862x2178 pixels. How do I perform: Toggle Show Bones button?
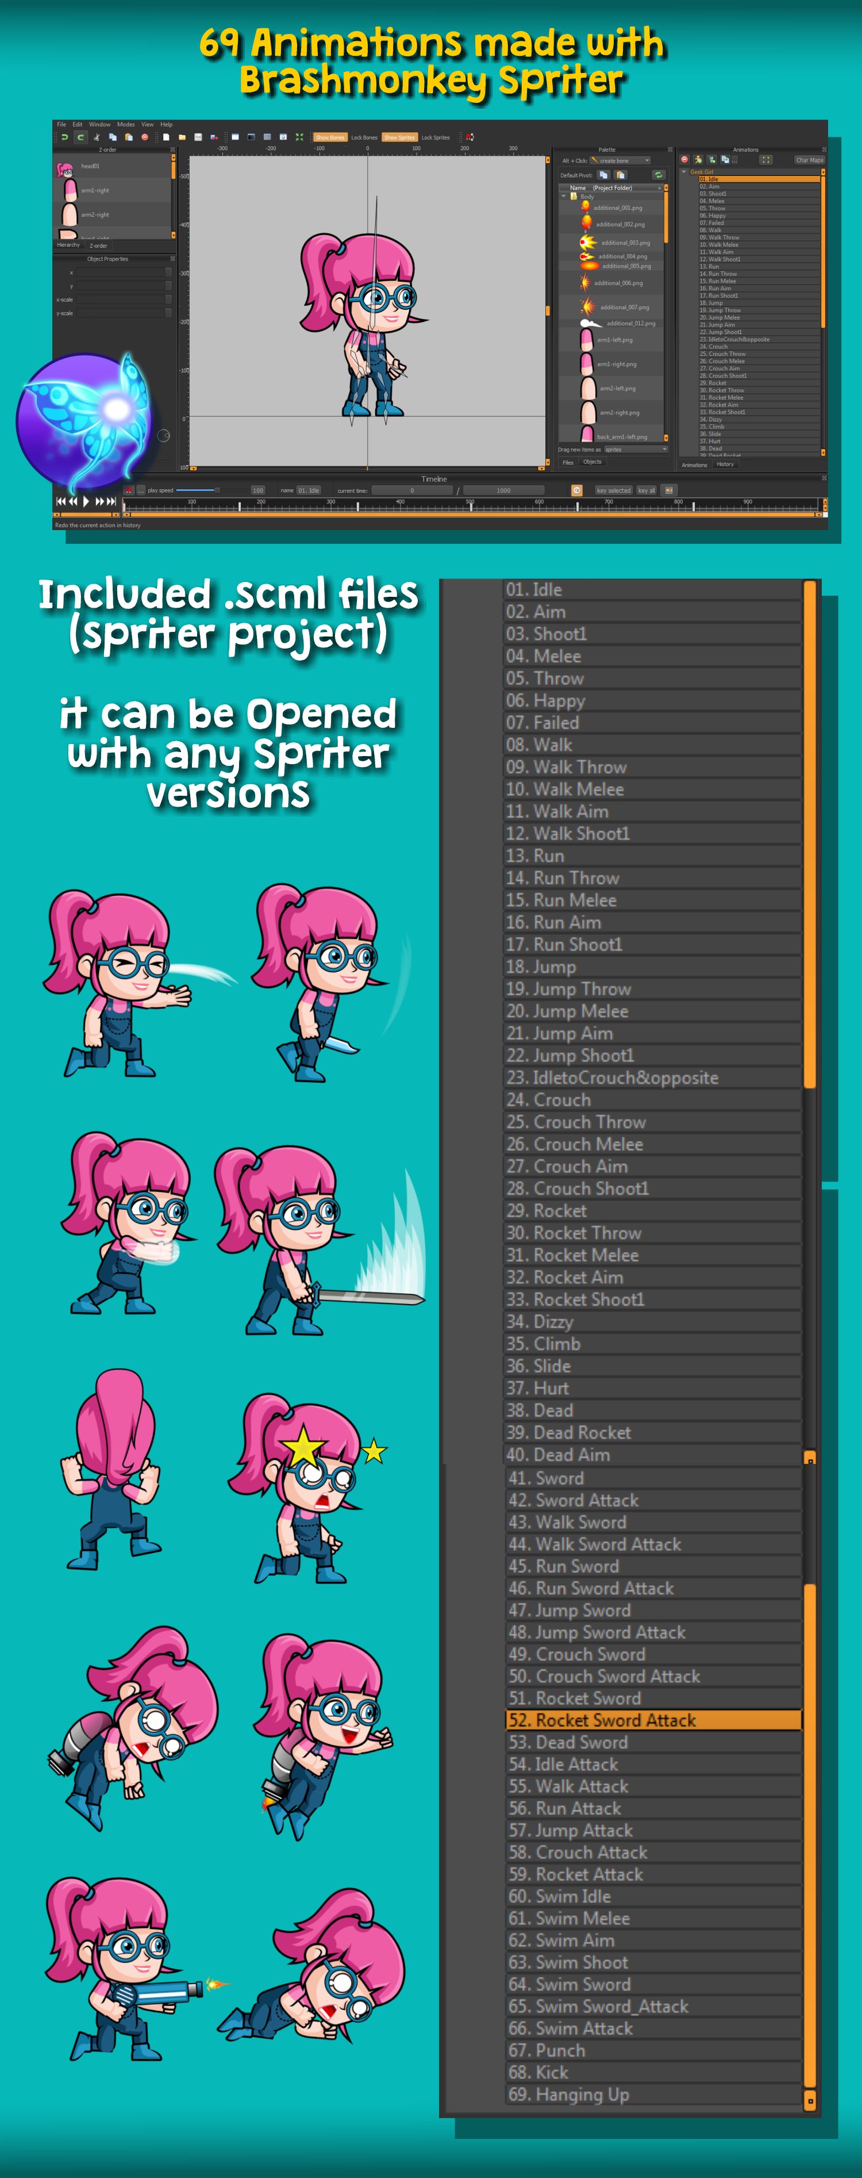pyautogui.click(x=330, y=137)
